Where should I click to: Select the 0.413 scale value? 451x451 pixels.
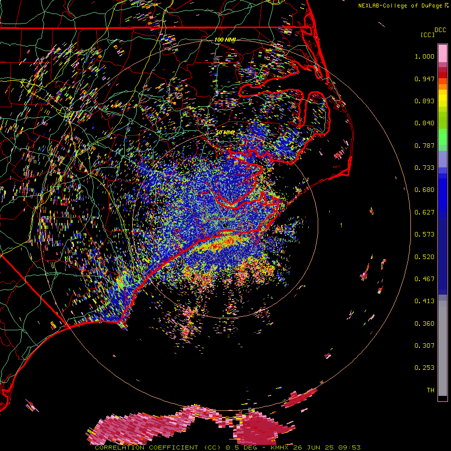[x=424, y=301]
